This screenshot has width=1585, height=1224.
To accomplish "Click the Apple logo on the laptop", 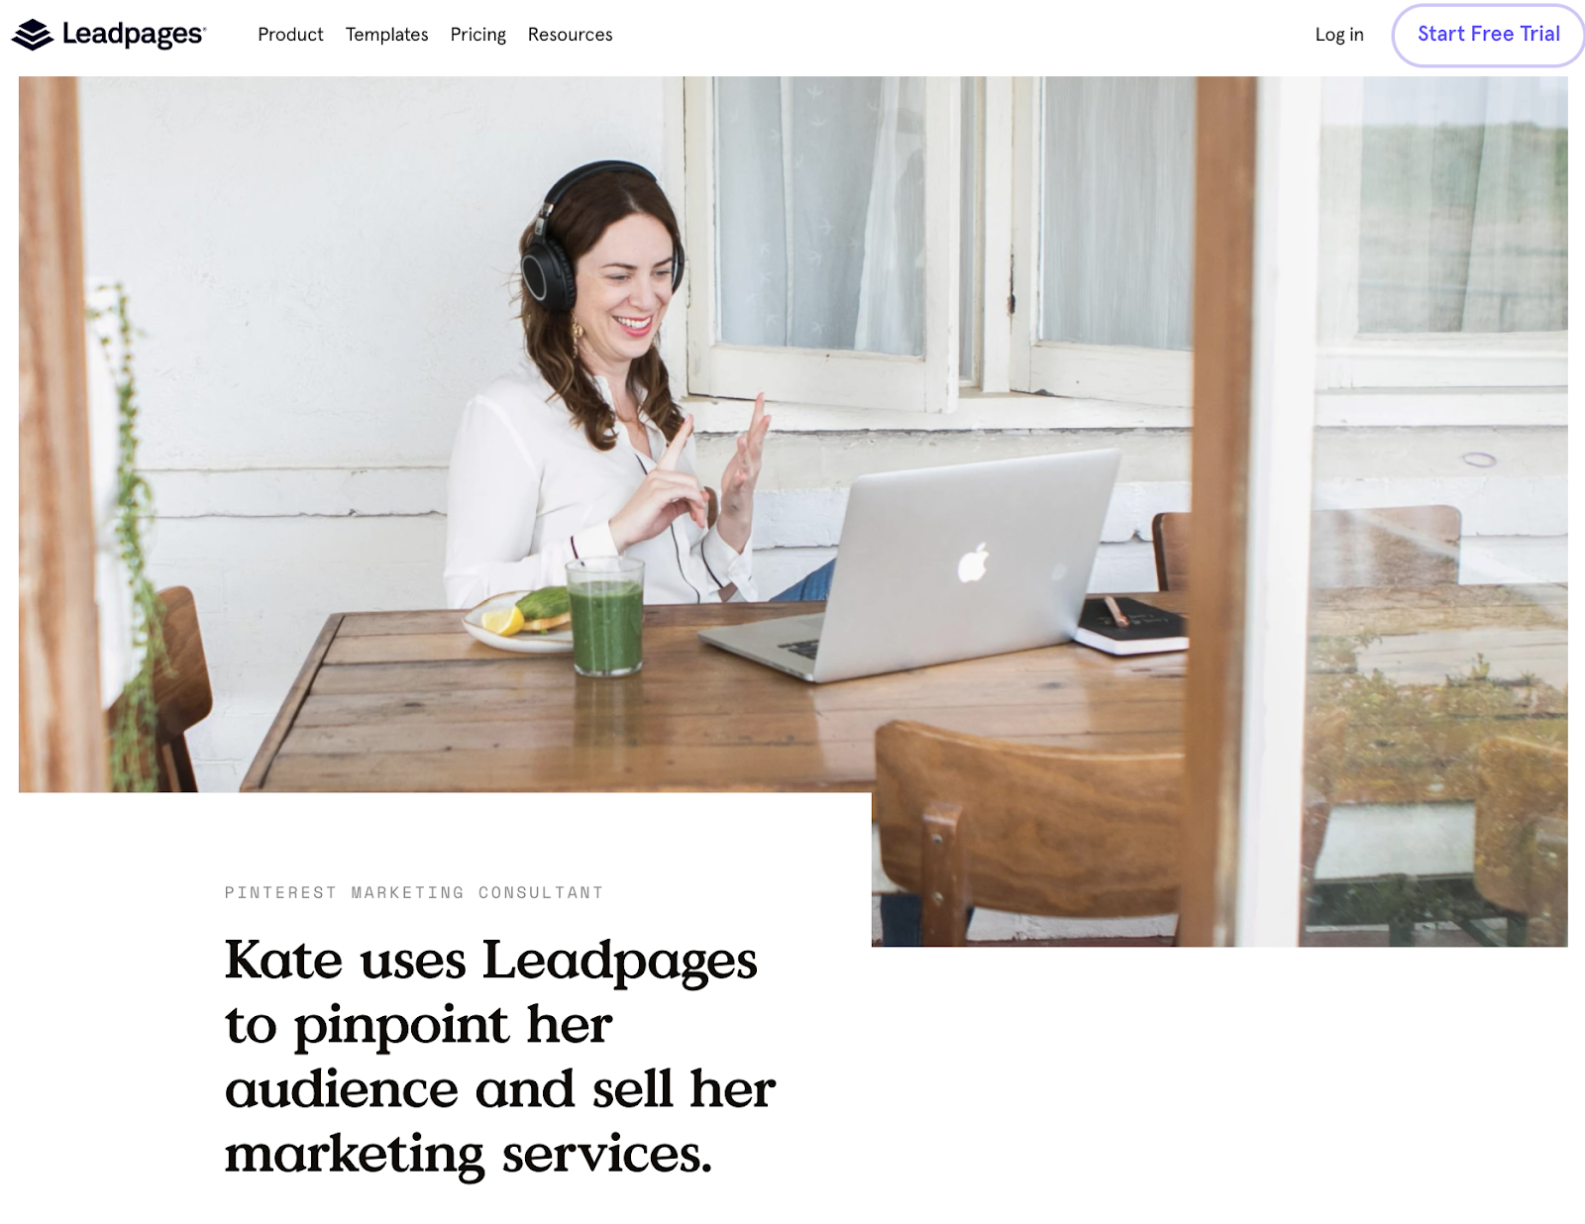I will (974, 562).
